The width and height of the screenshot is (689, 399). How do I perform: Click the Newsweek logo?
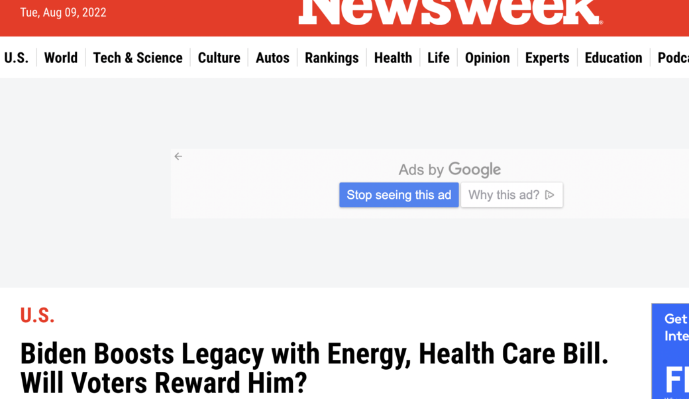450,12
